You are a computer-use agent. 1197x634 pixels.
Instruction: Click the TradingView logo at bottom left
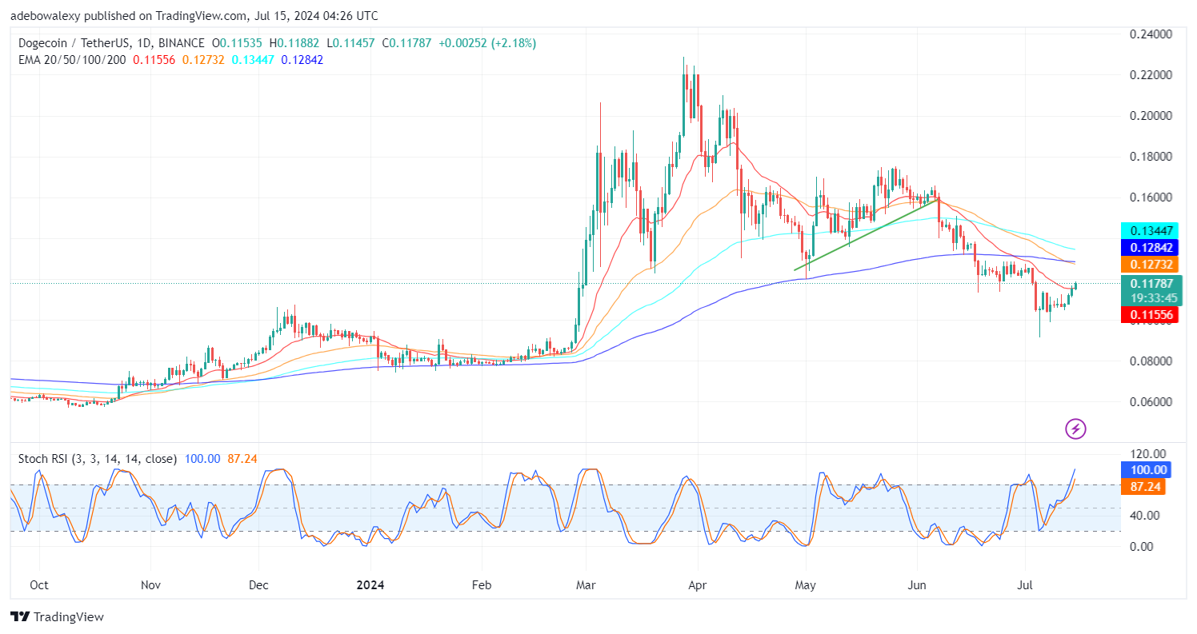[57, 617]
